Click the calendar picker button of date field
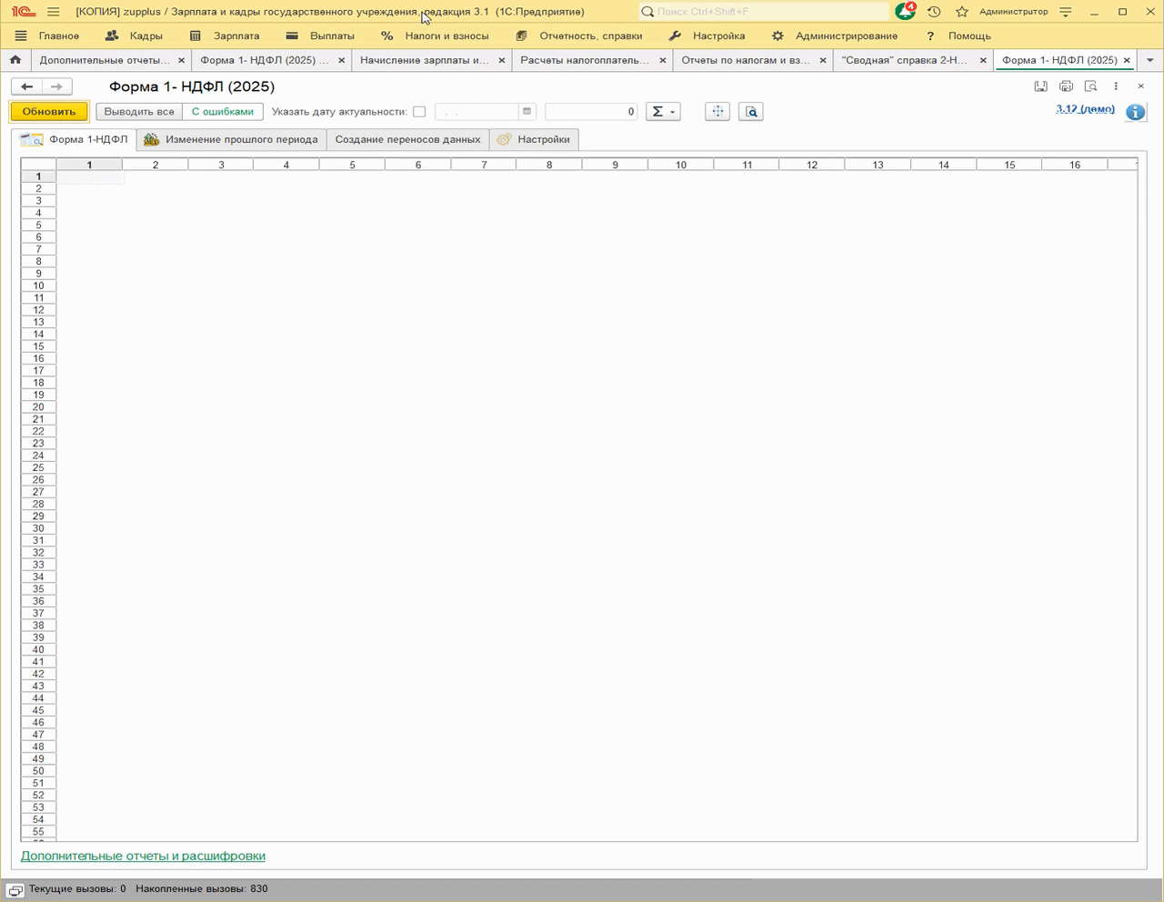The image size is (1164, 902). pos(527,112)
